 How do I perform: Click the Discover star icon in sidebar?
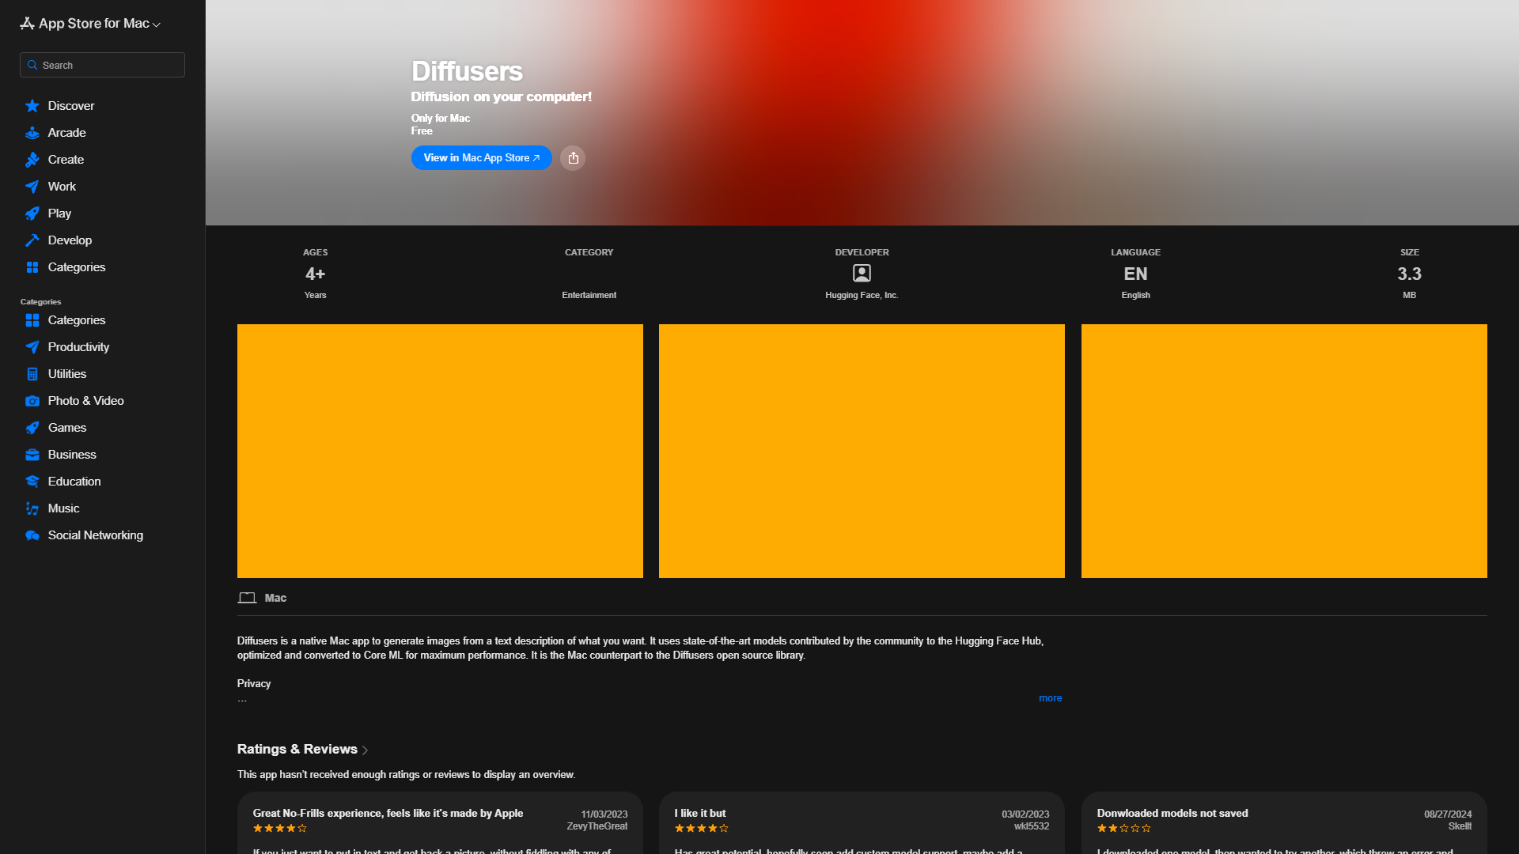coord(32,106)
